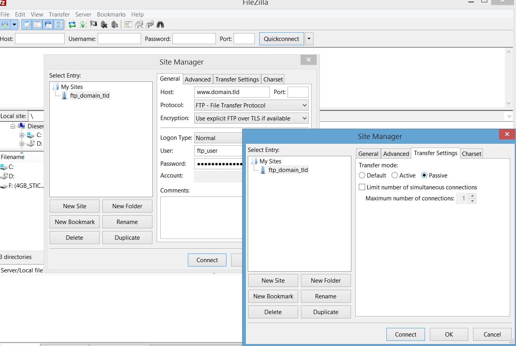Viewport: 516px width, 346px height.
Task: Click the reconnect to last server icon
Action: (x=115, y=24)
